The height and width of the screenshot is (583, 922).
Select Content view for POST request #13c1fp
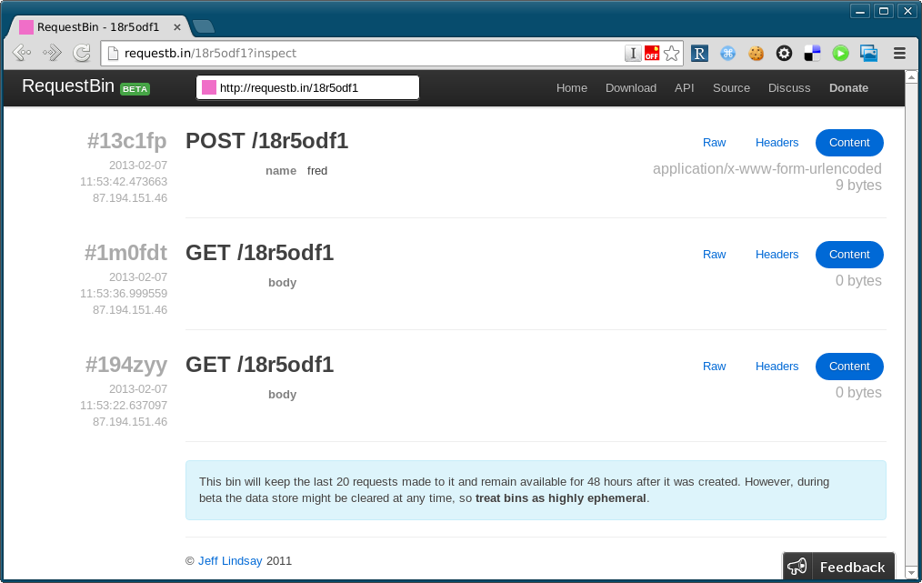[x=849, y=143]
